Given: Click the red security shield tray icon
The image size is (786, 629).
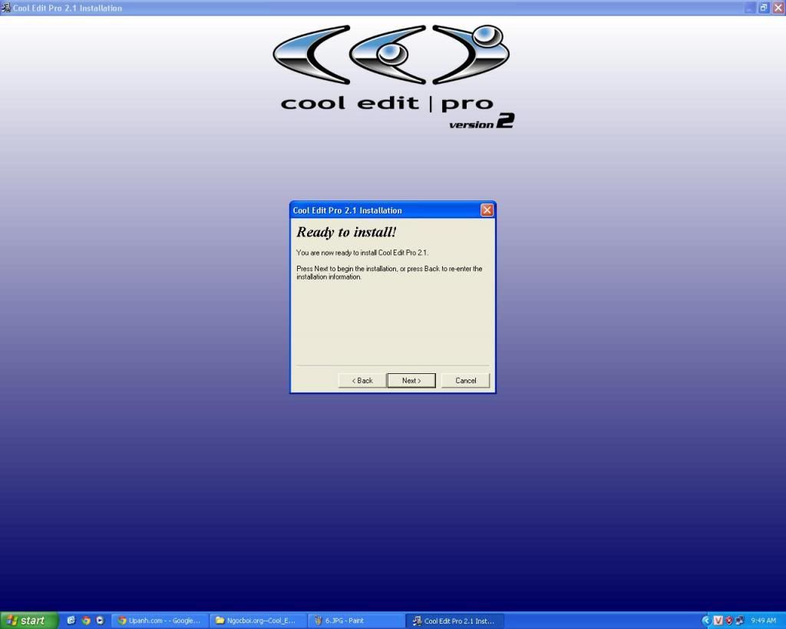Looking at the screenshot, I should coord(729,621).
